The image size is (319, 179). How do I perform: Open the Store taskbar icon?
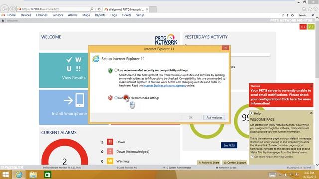(x=48, y=175)
